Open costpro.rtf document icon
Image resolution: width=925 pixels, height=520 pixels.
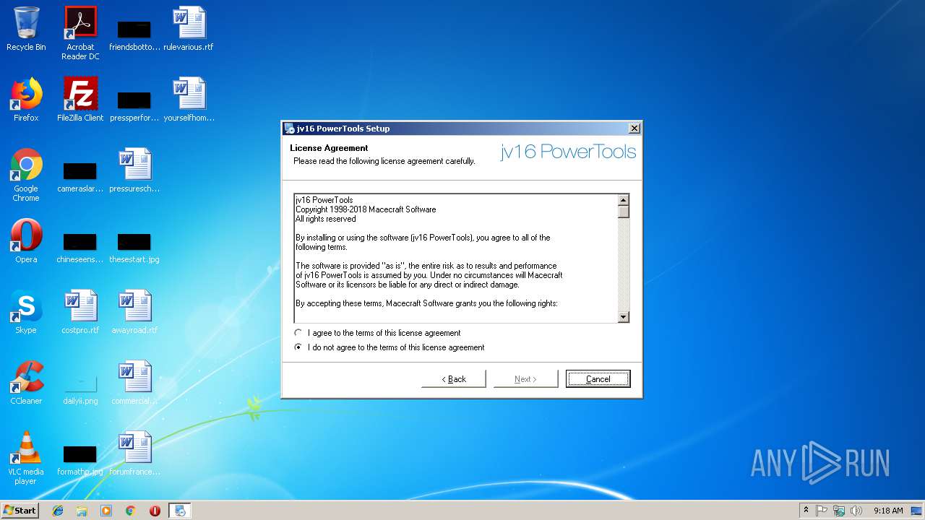point(80,313)
